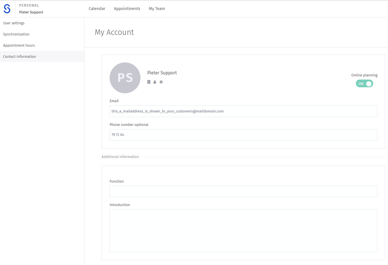Select the customer-facing email address field
This screenshot has width=388, height=265.
pyautogui.click(x=243, y=111)
